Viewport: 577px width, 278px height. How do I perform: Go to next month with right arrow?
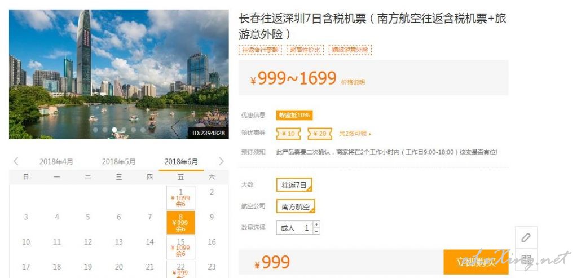221,161
